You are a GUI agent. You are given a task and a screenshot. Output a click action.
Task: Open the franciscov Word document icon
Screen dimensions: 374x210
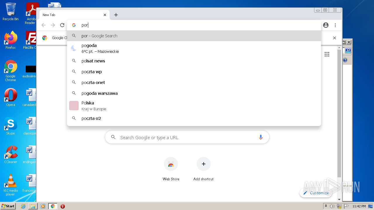[29, 183]
